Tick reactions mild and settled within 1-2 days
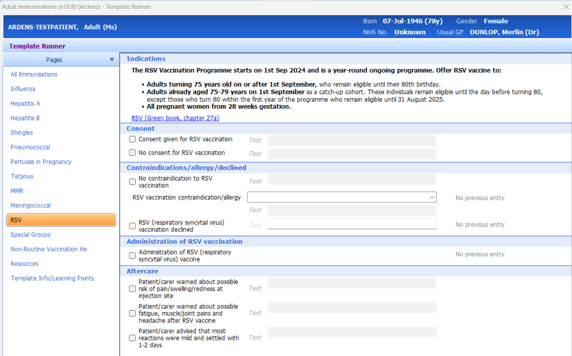The width and height of the screenshot is (572, 356). coord(132,338)
